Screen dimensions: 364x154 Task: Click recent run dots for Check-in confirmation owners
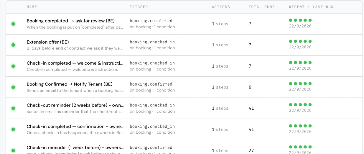pyautogui.click(x=300, y=126)
